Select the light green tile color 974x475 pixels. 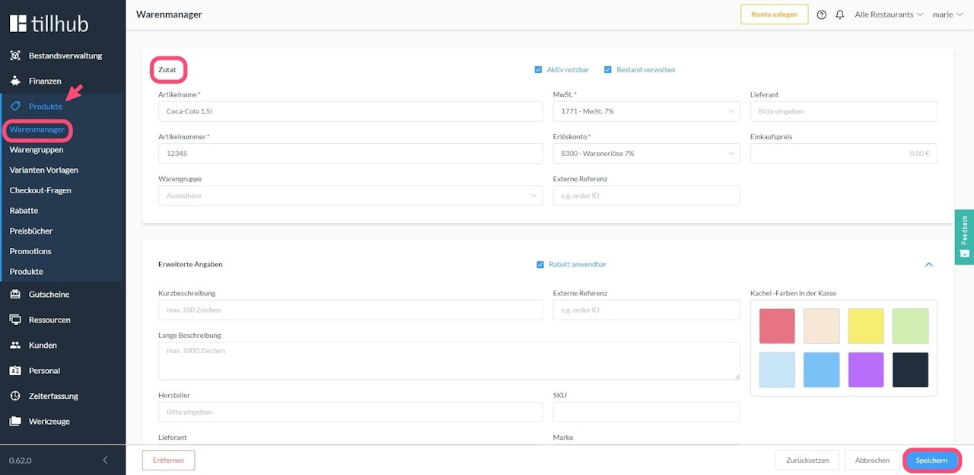(x=911, y=326)
